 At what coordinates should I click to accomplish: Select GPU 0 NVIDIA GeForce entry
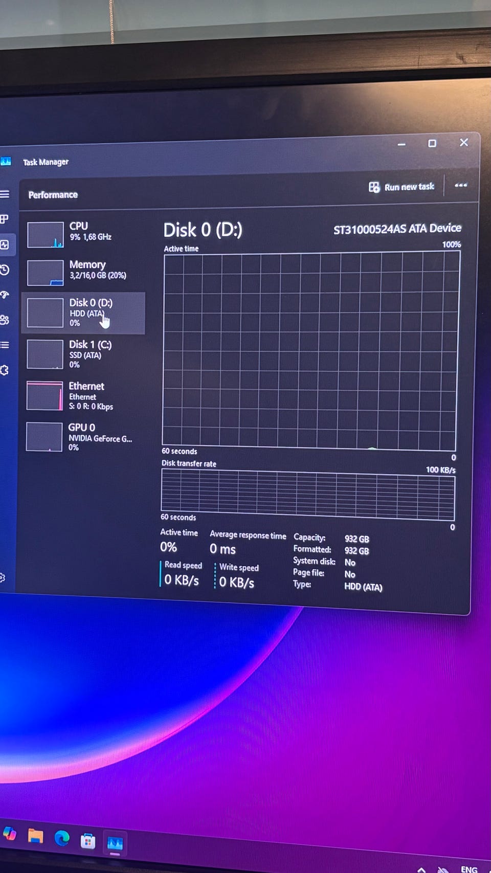coord(83,437)
